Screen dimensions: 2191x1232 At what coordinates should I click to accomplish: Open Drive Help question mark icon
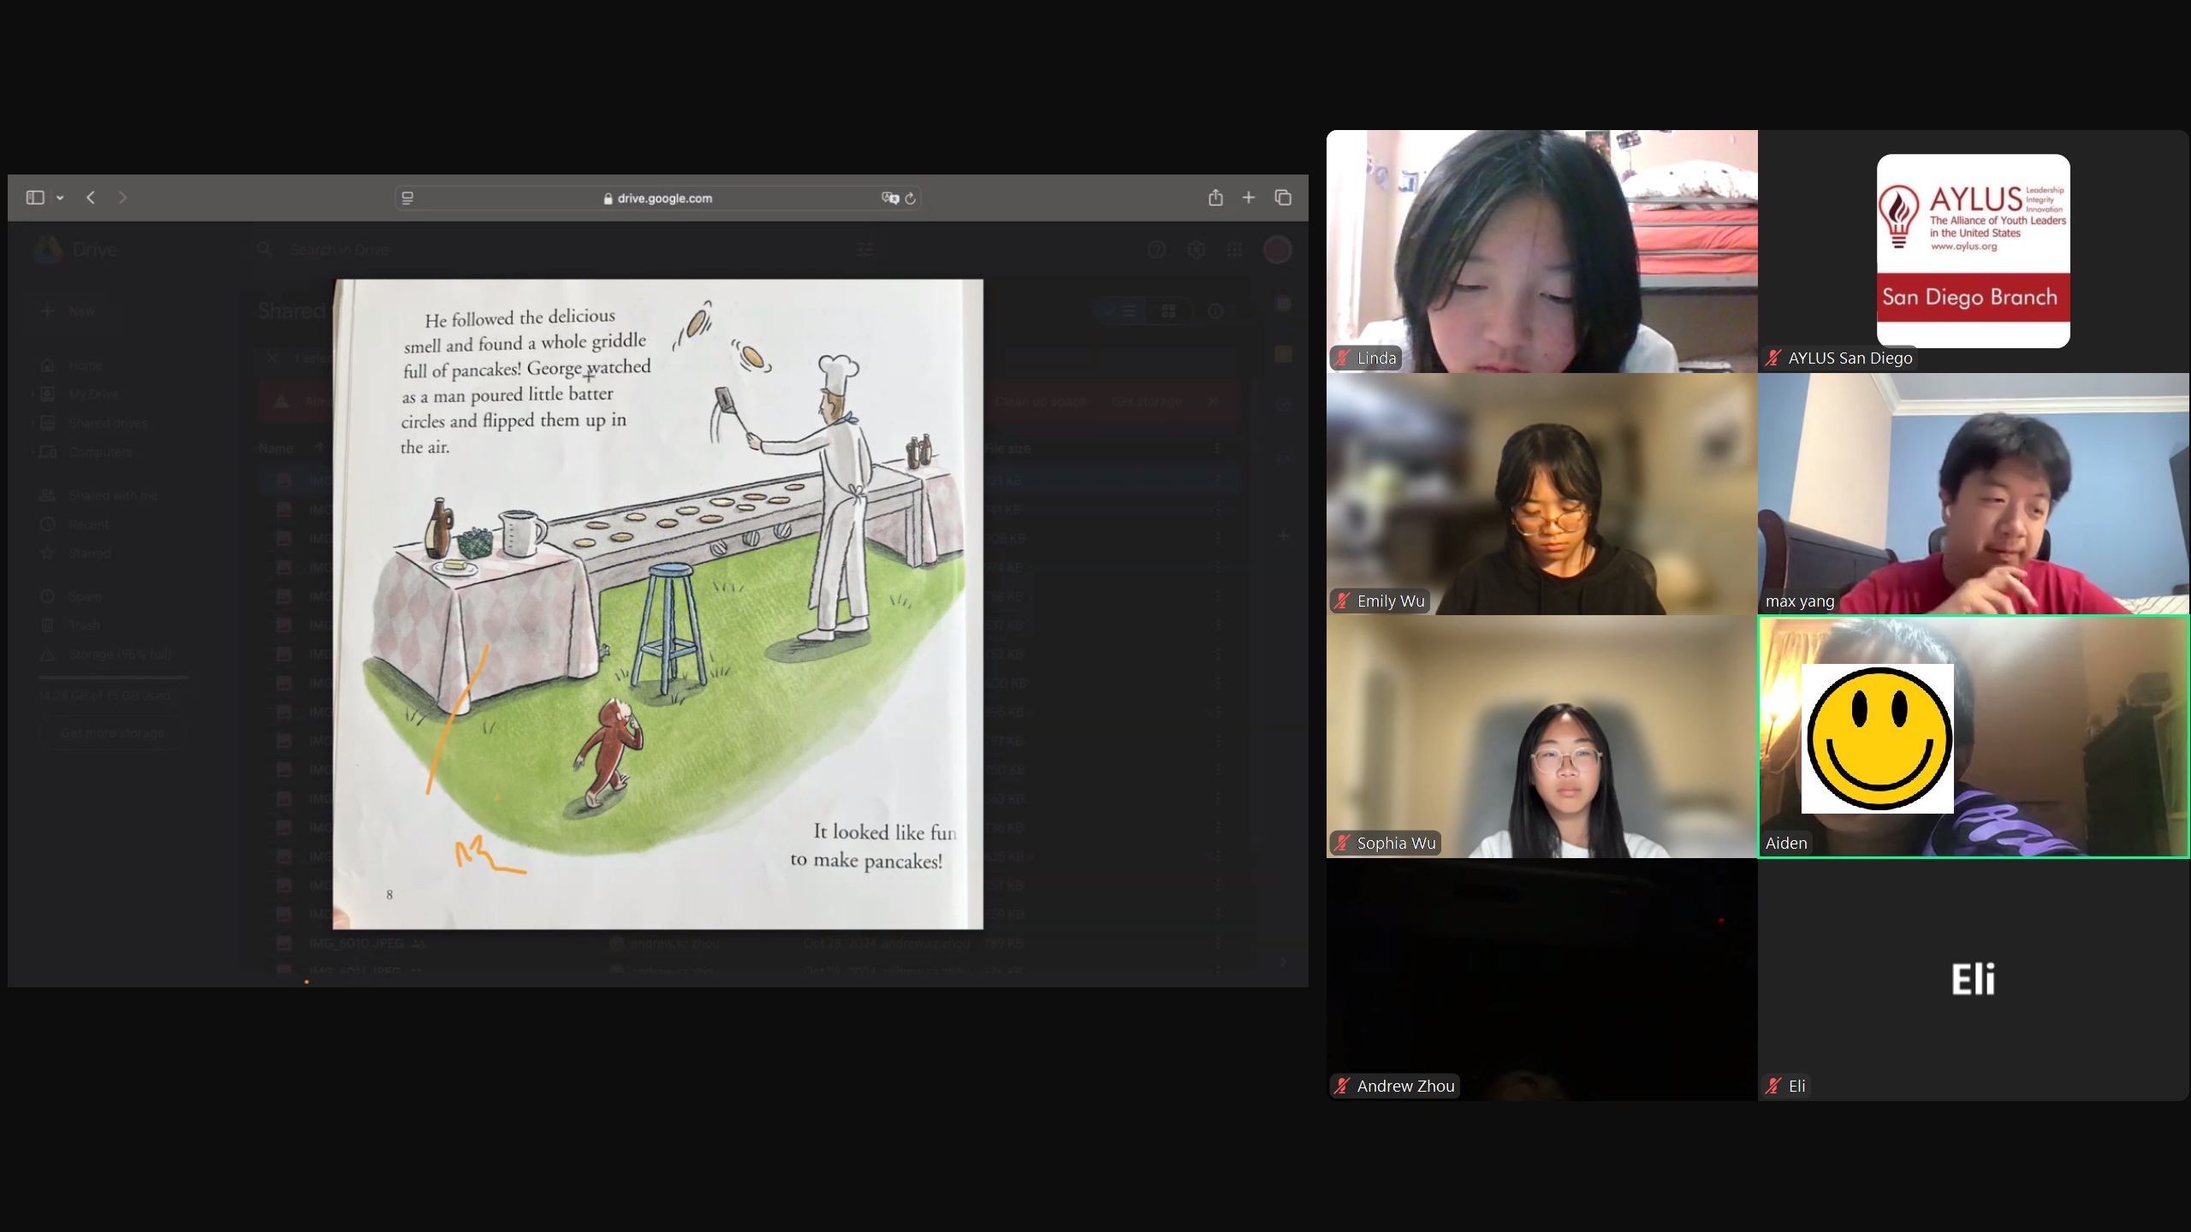tap(1156, 250)
